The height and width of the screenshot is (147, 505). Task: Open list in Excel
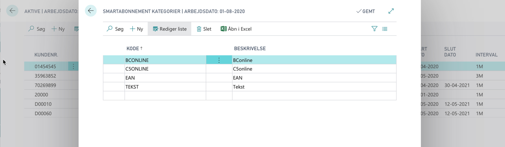[236, 29]
